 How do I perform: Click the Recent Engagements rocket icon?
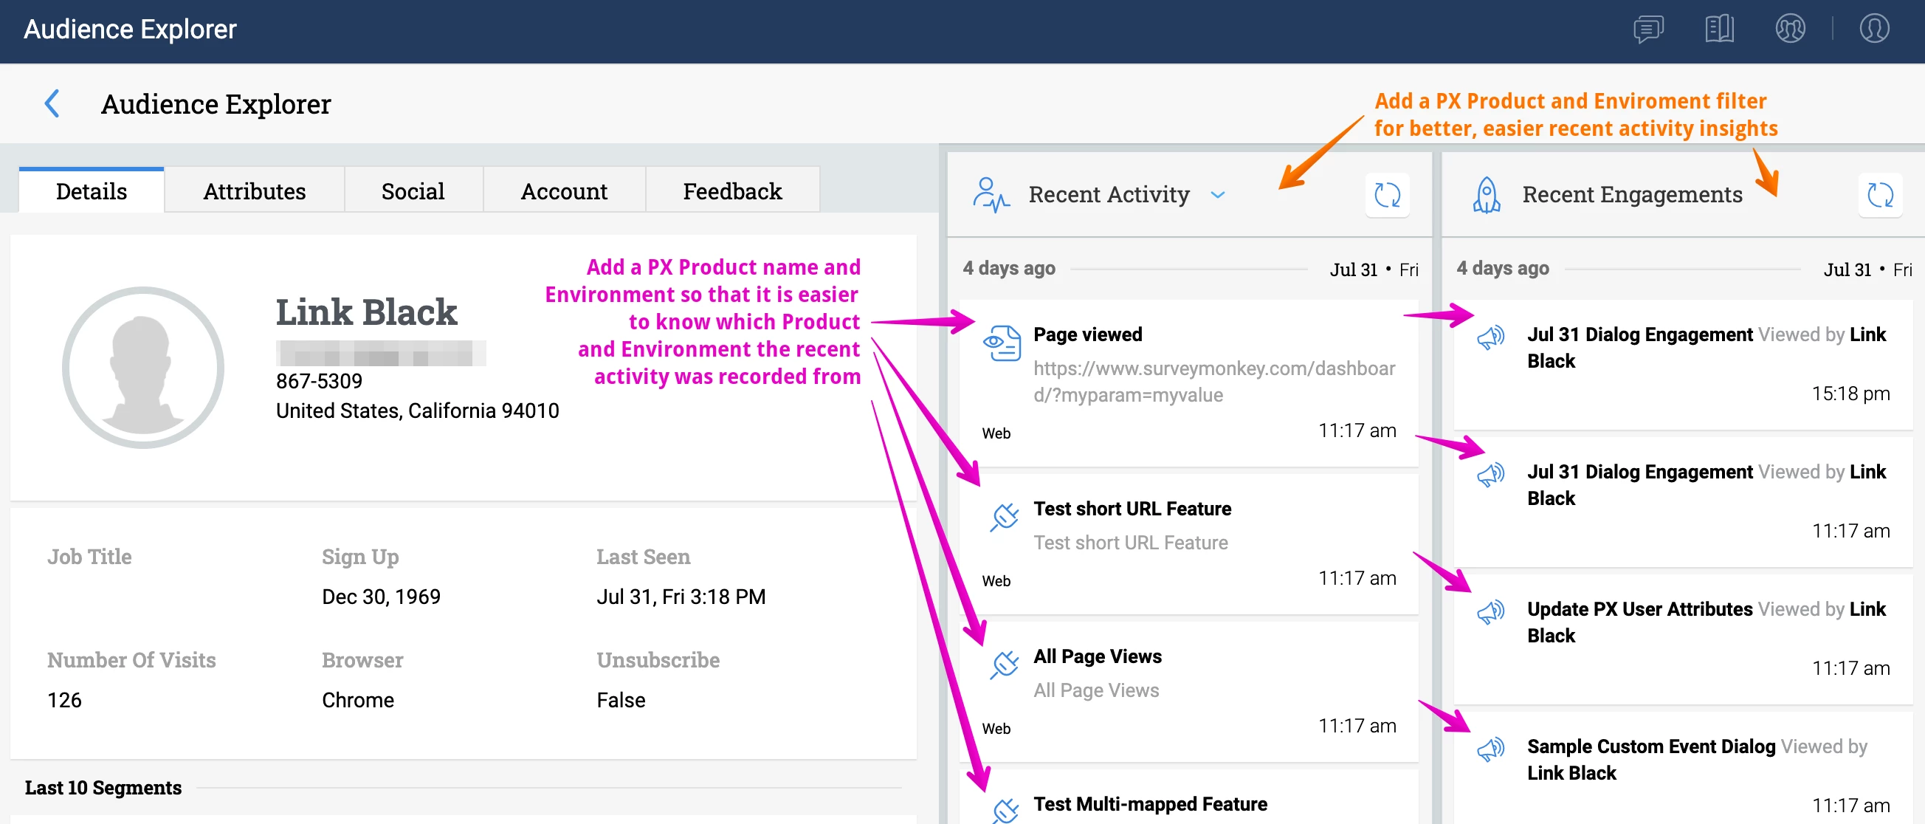tap(1487, 195)
